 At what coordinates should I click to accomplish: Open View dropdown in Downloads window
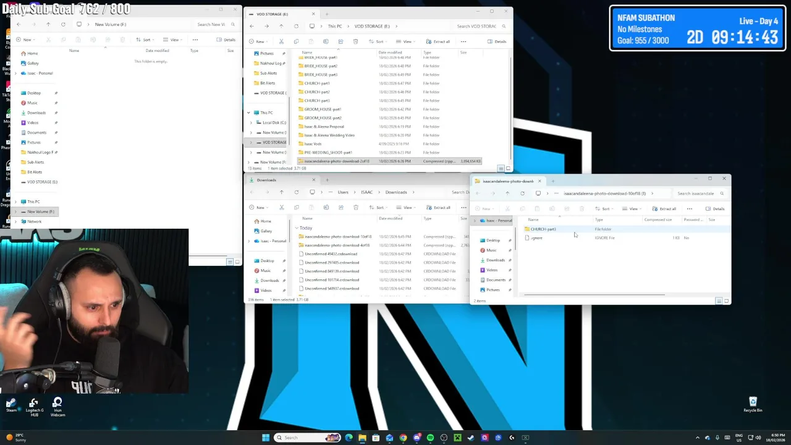405,207
